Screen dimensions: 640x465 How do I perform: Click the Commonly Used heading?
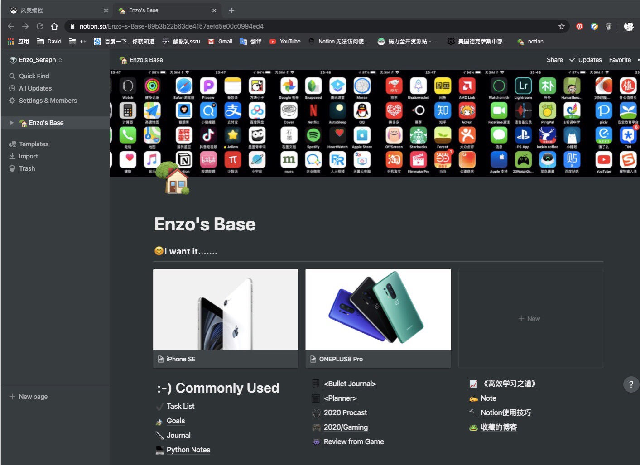click(218, 388)
